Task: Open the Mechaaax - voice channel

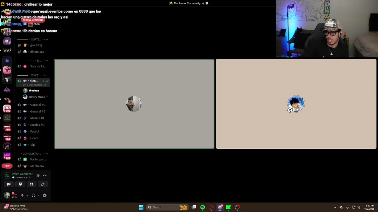Action: point(33,166)
